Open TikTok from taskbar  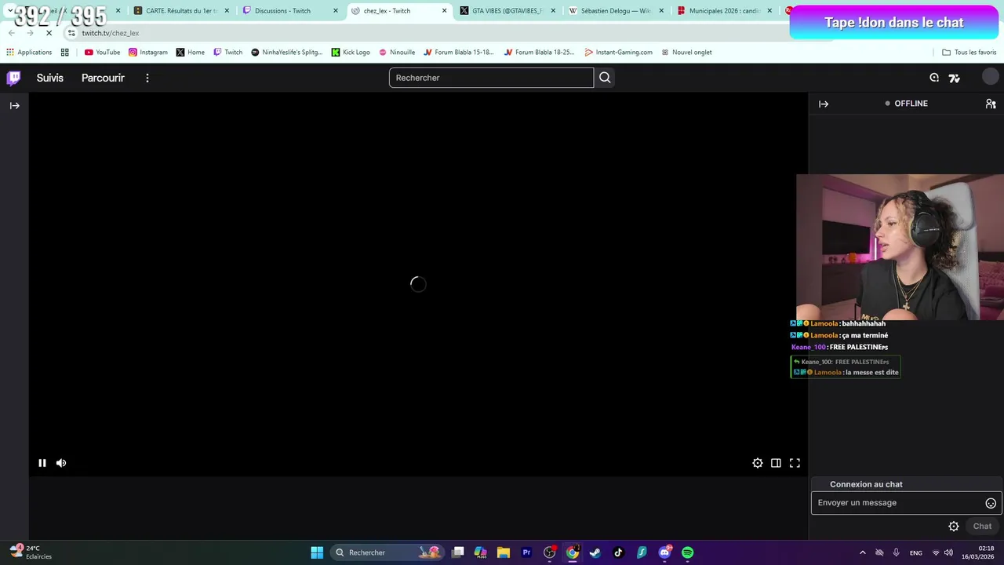pyautogui.click(x=618, y=552)
